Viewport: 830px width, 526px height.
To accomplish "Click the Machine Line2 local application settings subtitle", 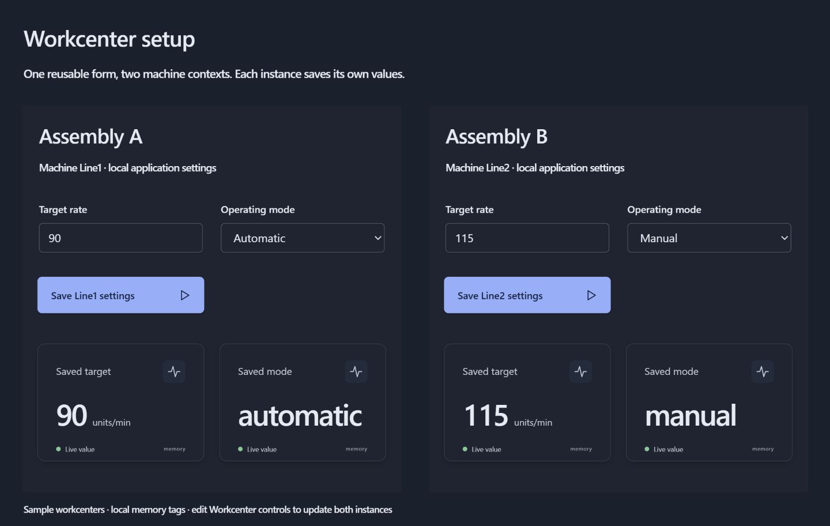I will (x=535, y=168).
